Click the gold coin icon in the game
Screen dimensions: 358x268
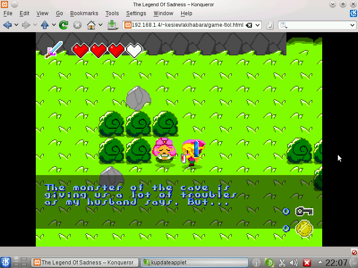coord(304,229)
